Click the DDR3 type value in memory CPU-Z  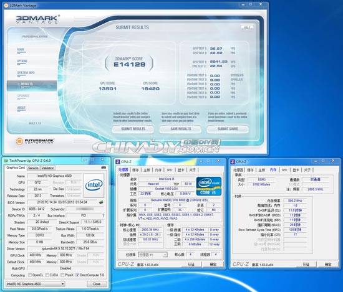(261, 179)
